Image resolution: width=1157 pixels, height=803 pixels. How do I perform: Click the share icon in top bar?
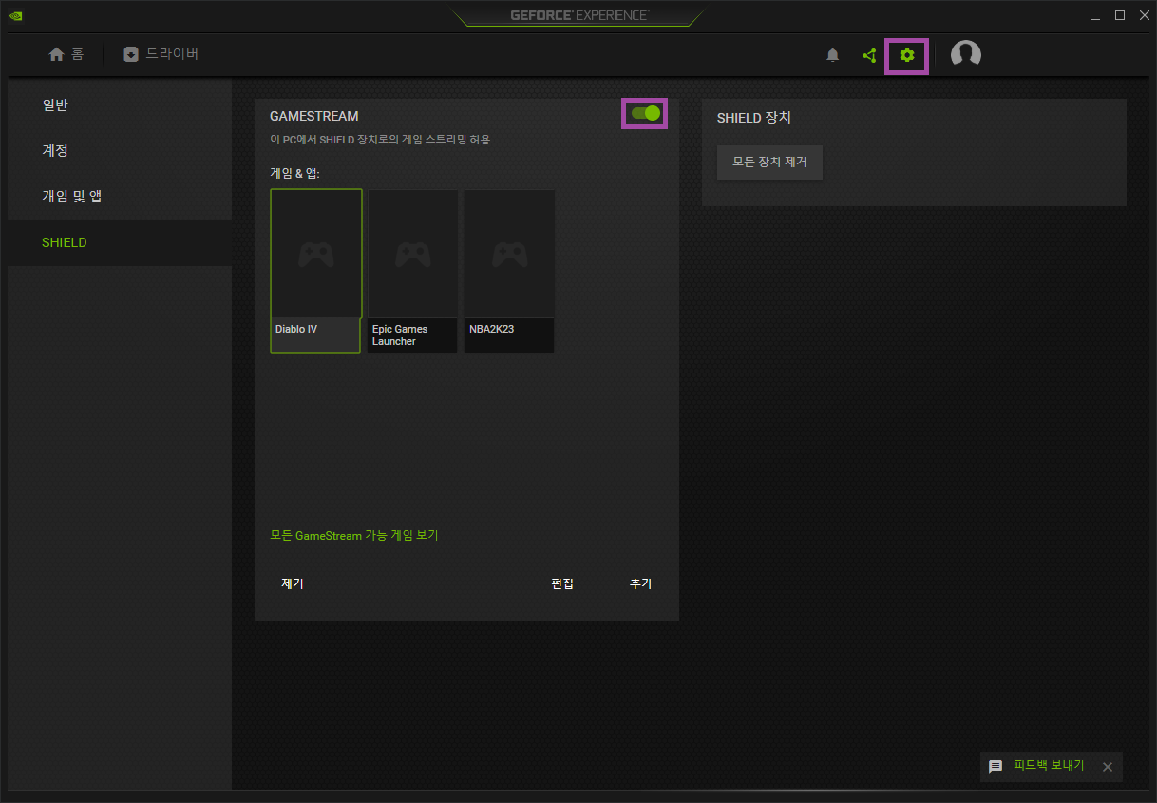[869, 55]
